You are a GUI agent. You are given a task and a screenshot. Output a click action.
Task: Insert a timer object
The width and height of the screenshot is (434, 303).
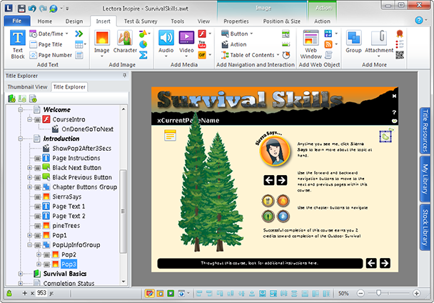point(286,55)
